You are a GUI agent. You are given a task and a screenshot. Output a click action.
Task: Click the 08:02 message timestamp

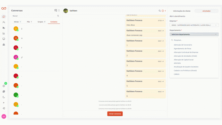pyautogui.click(x=160, y=92)
